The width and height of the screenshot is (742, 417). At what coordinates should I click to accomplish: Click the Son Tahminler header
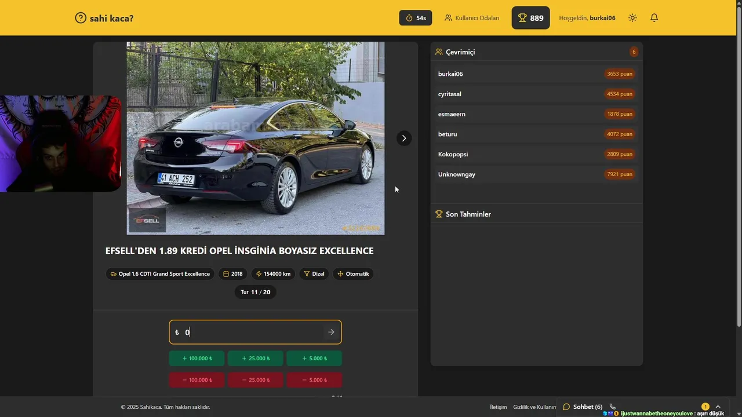click(x=463, y=214)
